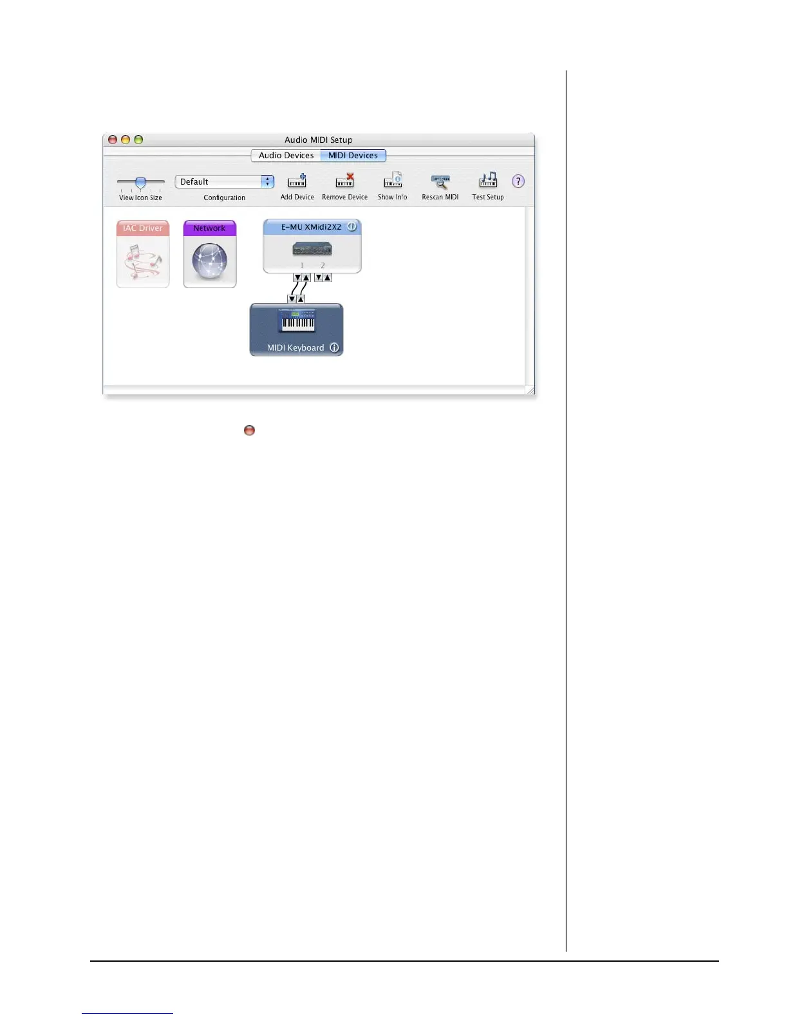Click E-MU port 2 down-arrow connector

(x=319, y=278)
